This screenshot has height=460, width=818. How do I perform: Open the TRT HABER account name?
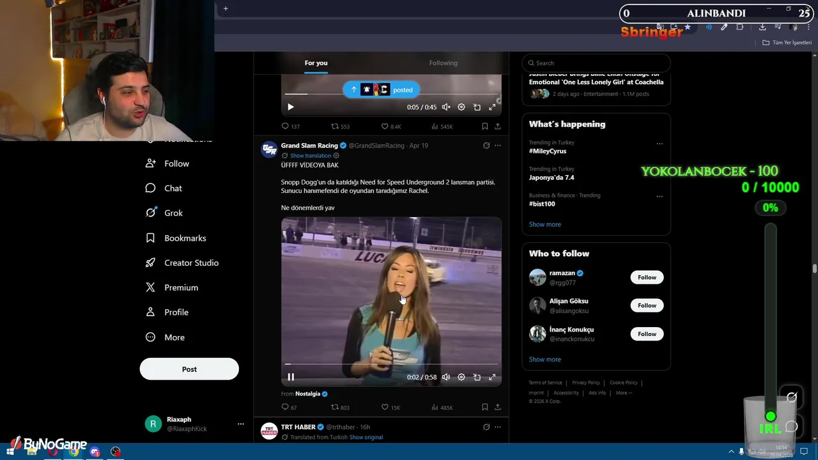pyautogui.click(x=298, y=427)
